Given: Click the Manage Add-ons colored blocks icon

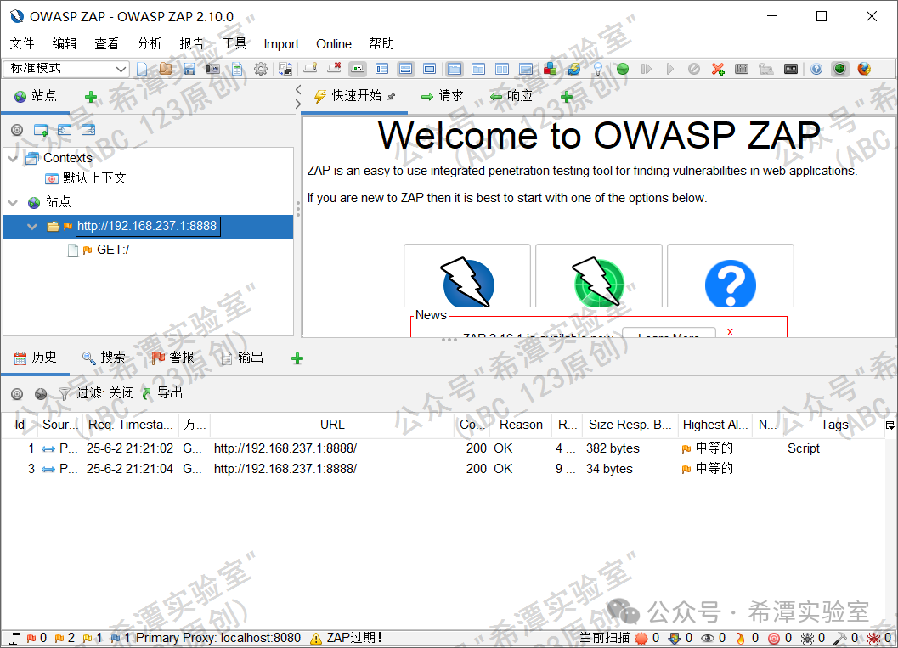Looking at the screenshot, I should [x=551, y=70].
